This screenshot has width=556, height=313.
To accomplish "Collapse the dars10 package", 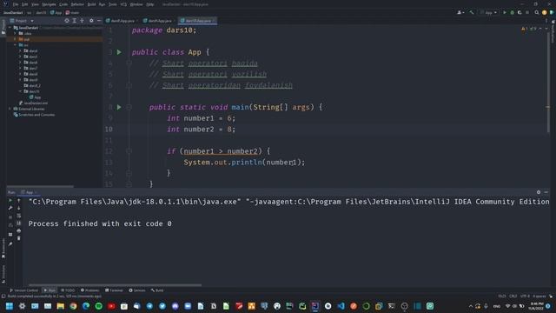I will 20,91.
